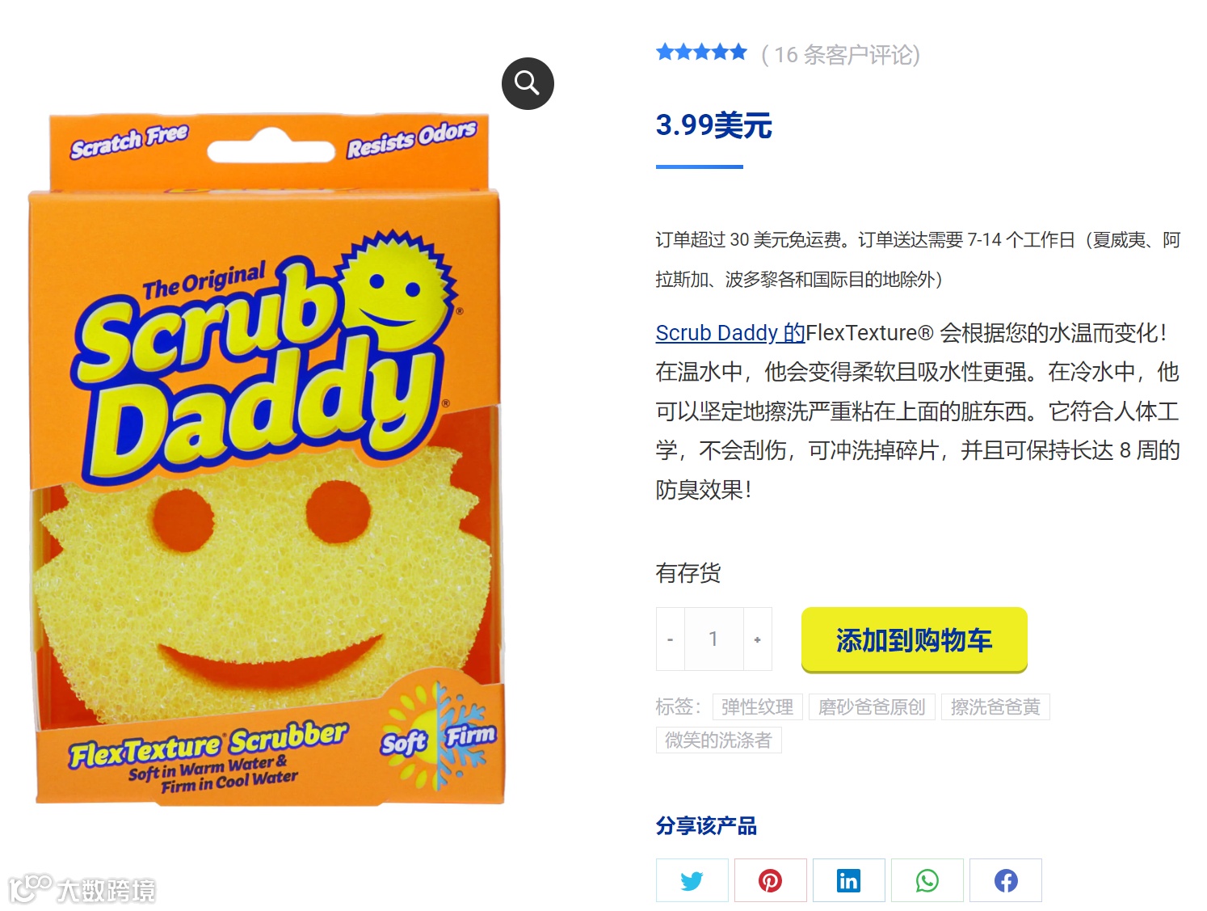Screen dimensions: 1207x911
Task: Share product on Twitter
Action: (x=692, y=880)
